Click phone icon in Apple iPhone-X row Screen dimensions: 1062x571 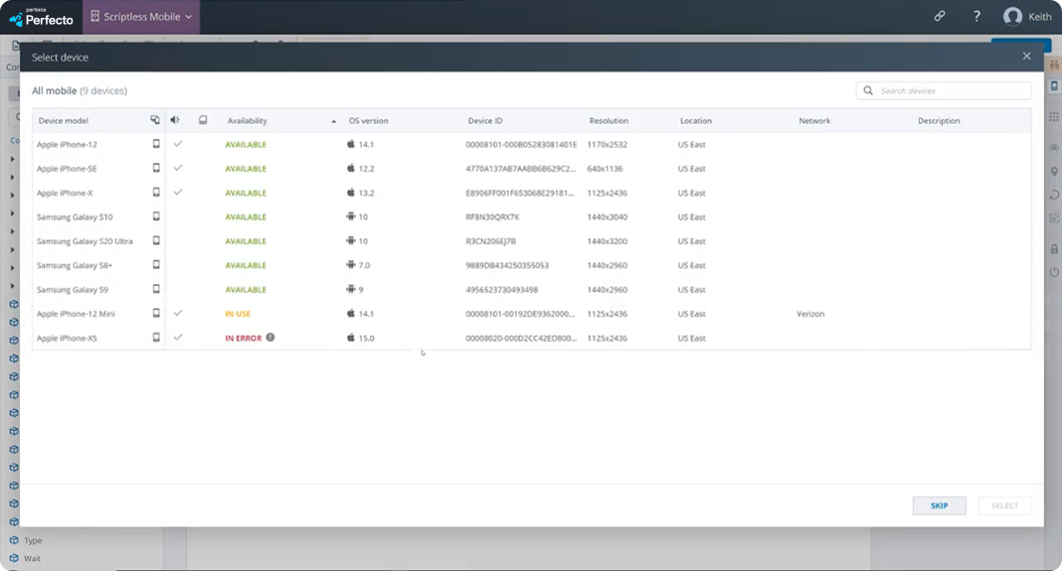pyautogui.click(x=156, y=192)
